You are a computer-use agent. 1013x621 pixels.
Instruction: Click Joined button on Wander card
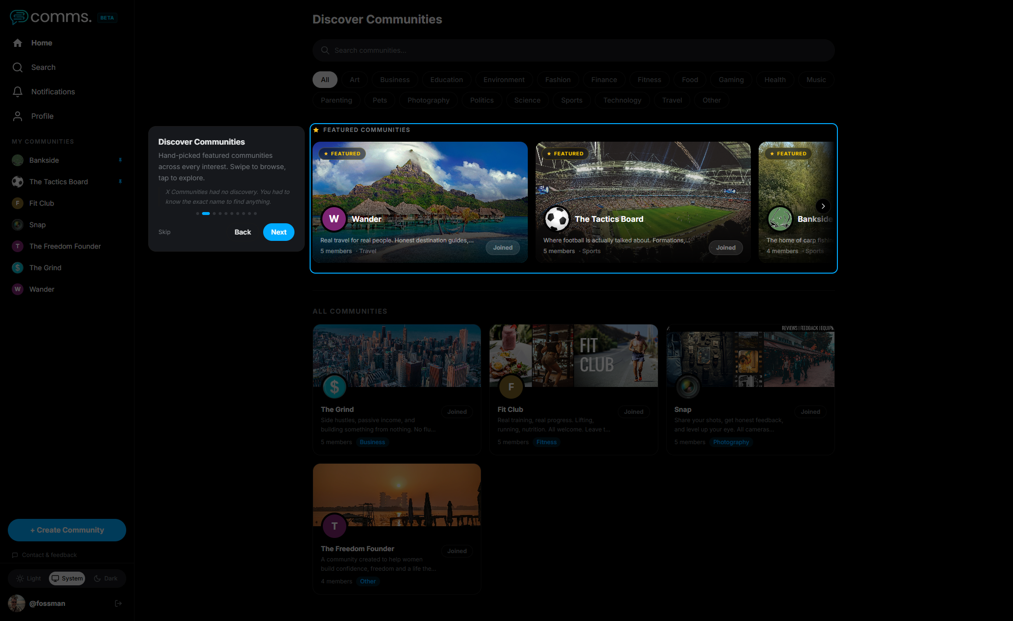click(503, 248)
